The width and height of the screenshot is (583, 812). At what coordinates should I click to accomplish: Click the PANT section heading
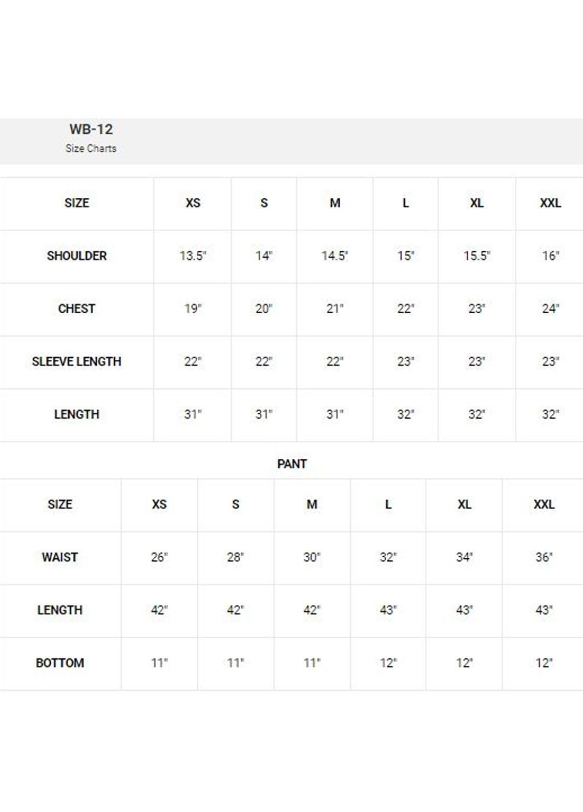(291, 464)
